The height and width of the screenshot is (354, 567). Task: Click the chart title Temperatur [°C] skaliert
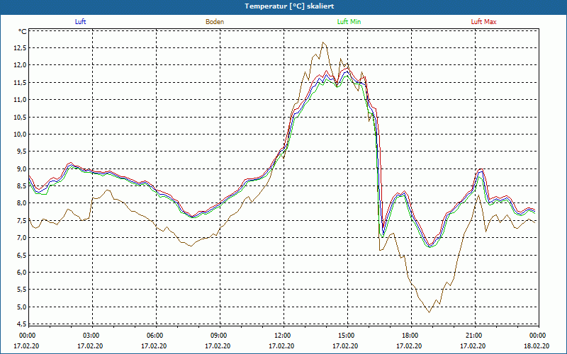(289, 6)
